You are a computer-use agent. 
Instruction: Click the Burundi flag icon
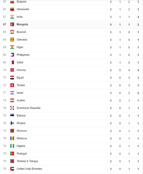pos(12,32)
